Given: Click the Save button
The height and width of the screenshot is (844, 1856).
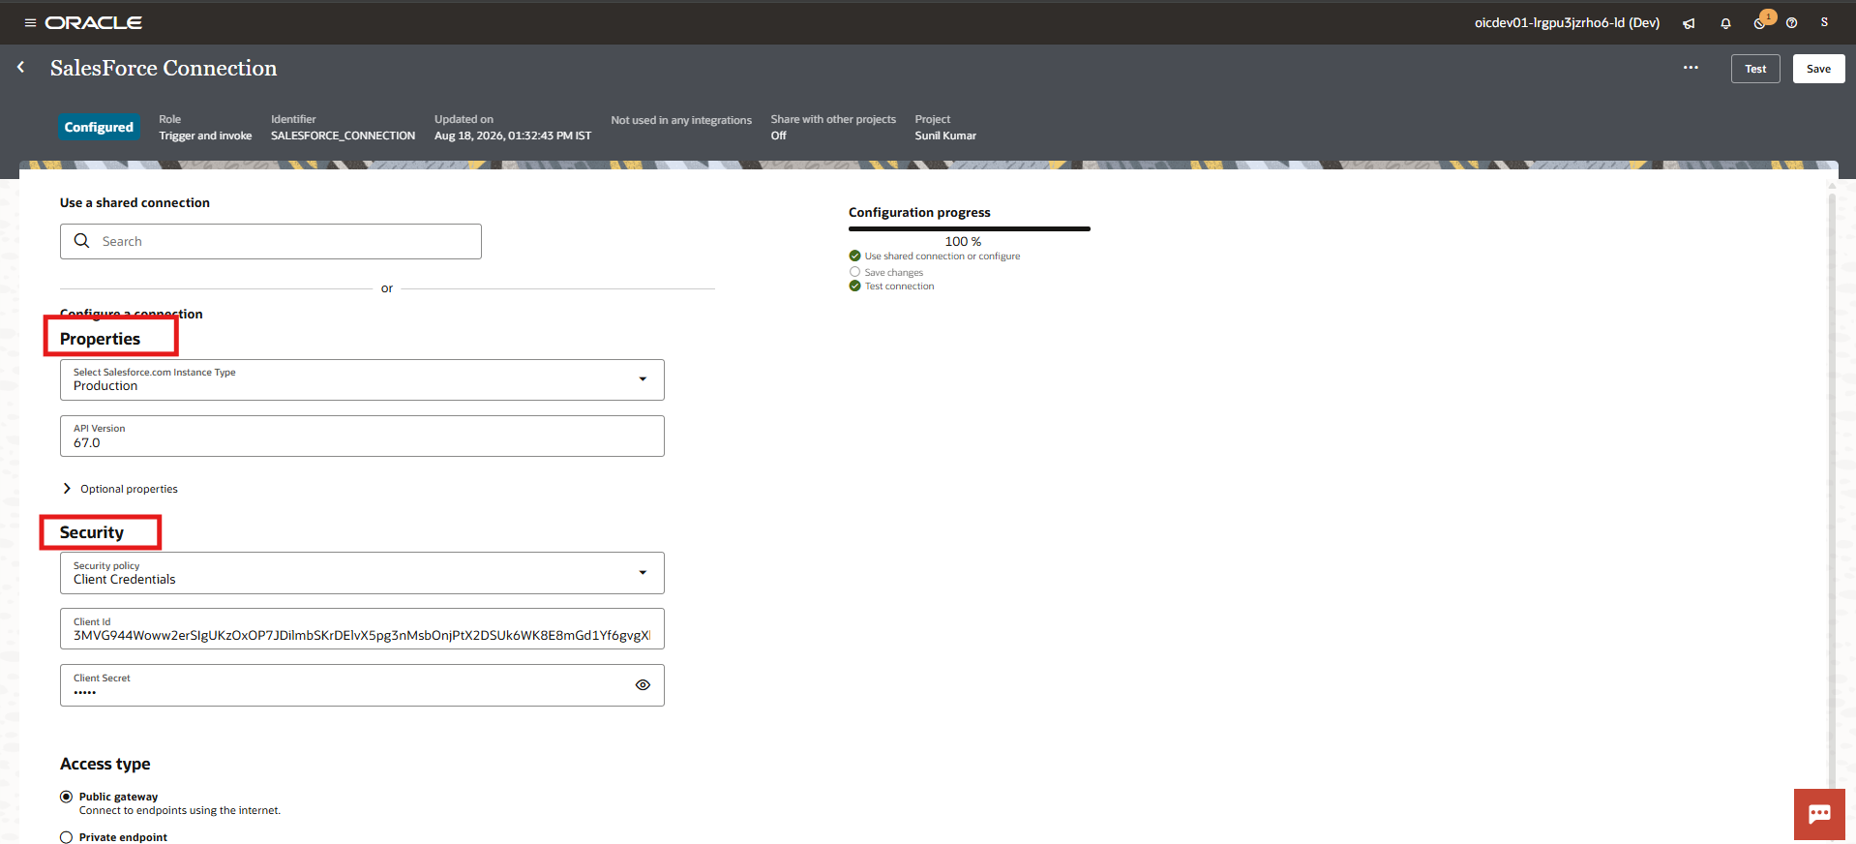Looking at the screenshot, I should coord(1818,69).
